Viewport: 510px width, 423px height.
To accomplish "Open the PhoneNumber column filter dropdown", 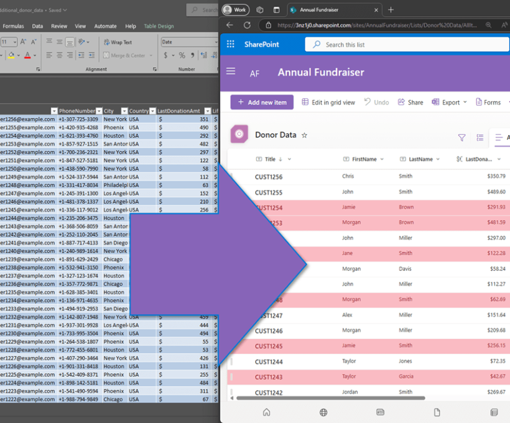I will click(x=98, y=111).
